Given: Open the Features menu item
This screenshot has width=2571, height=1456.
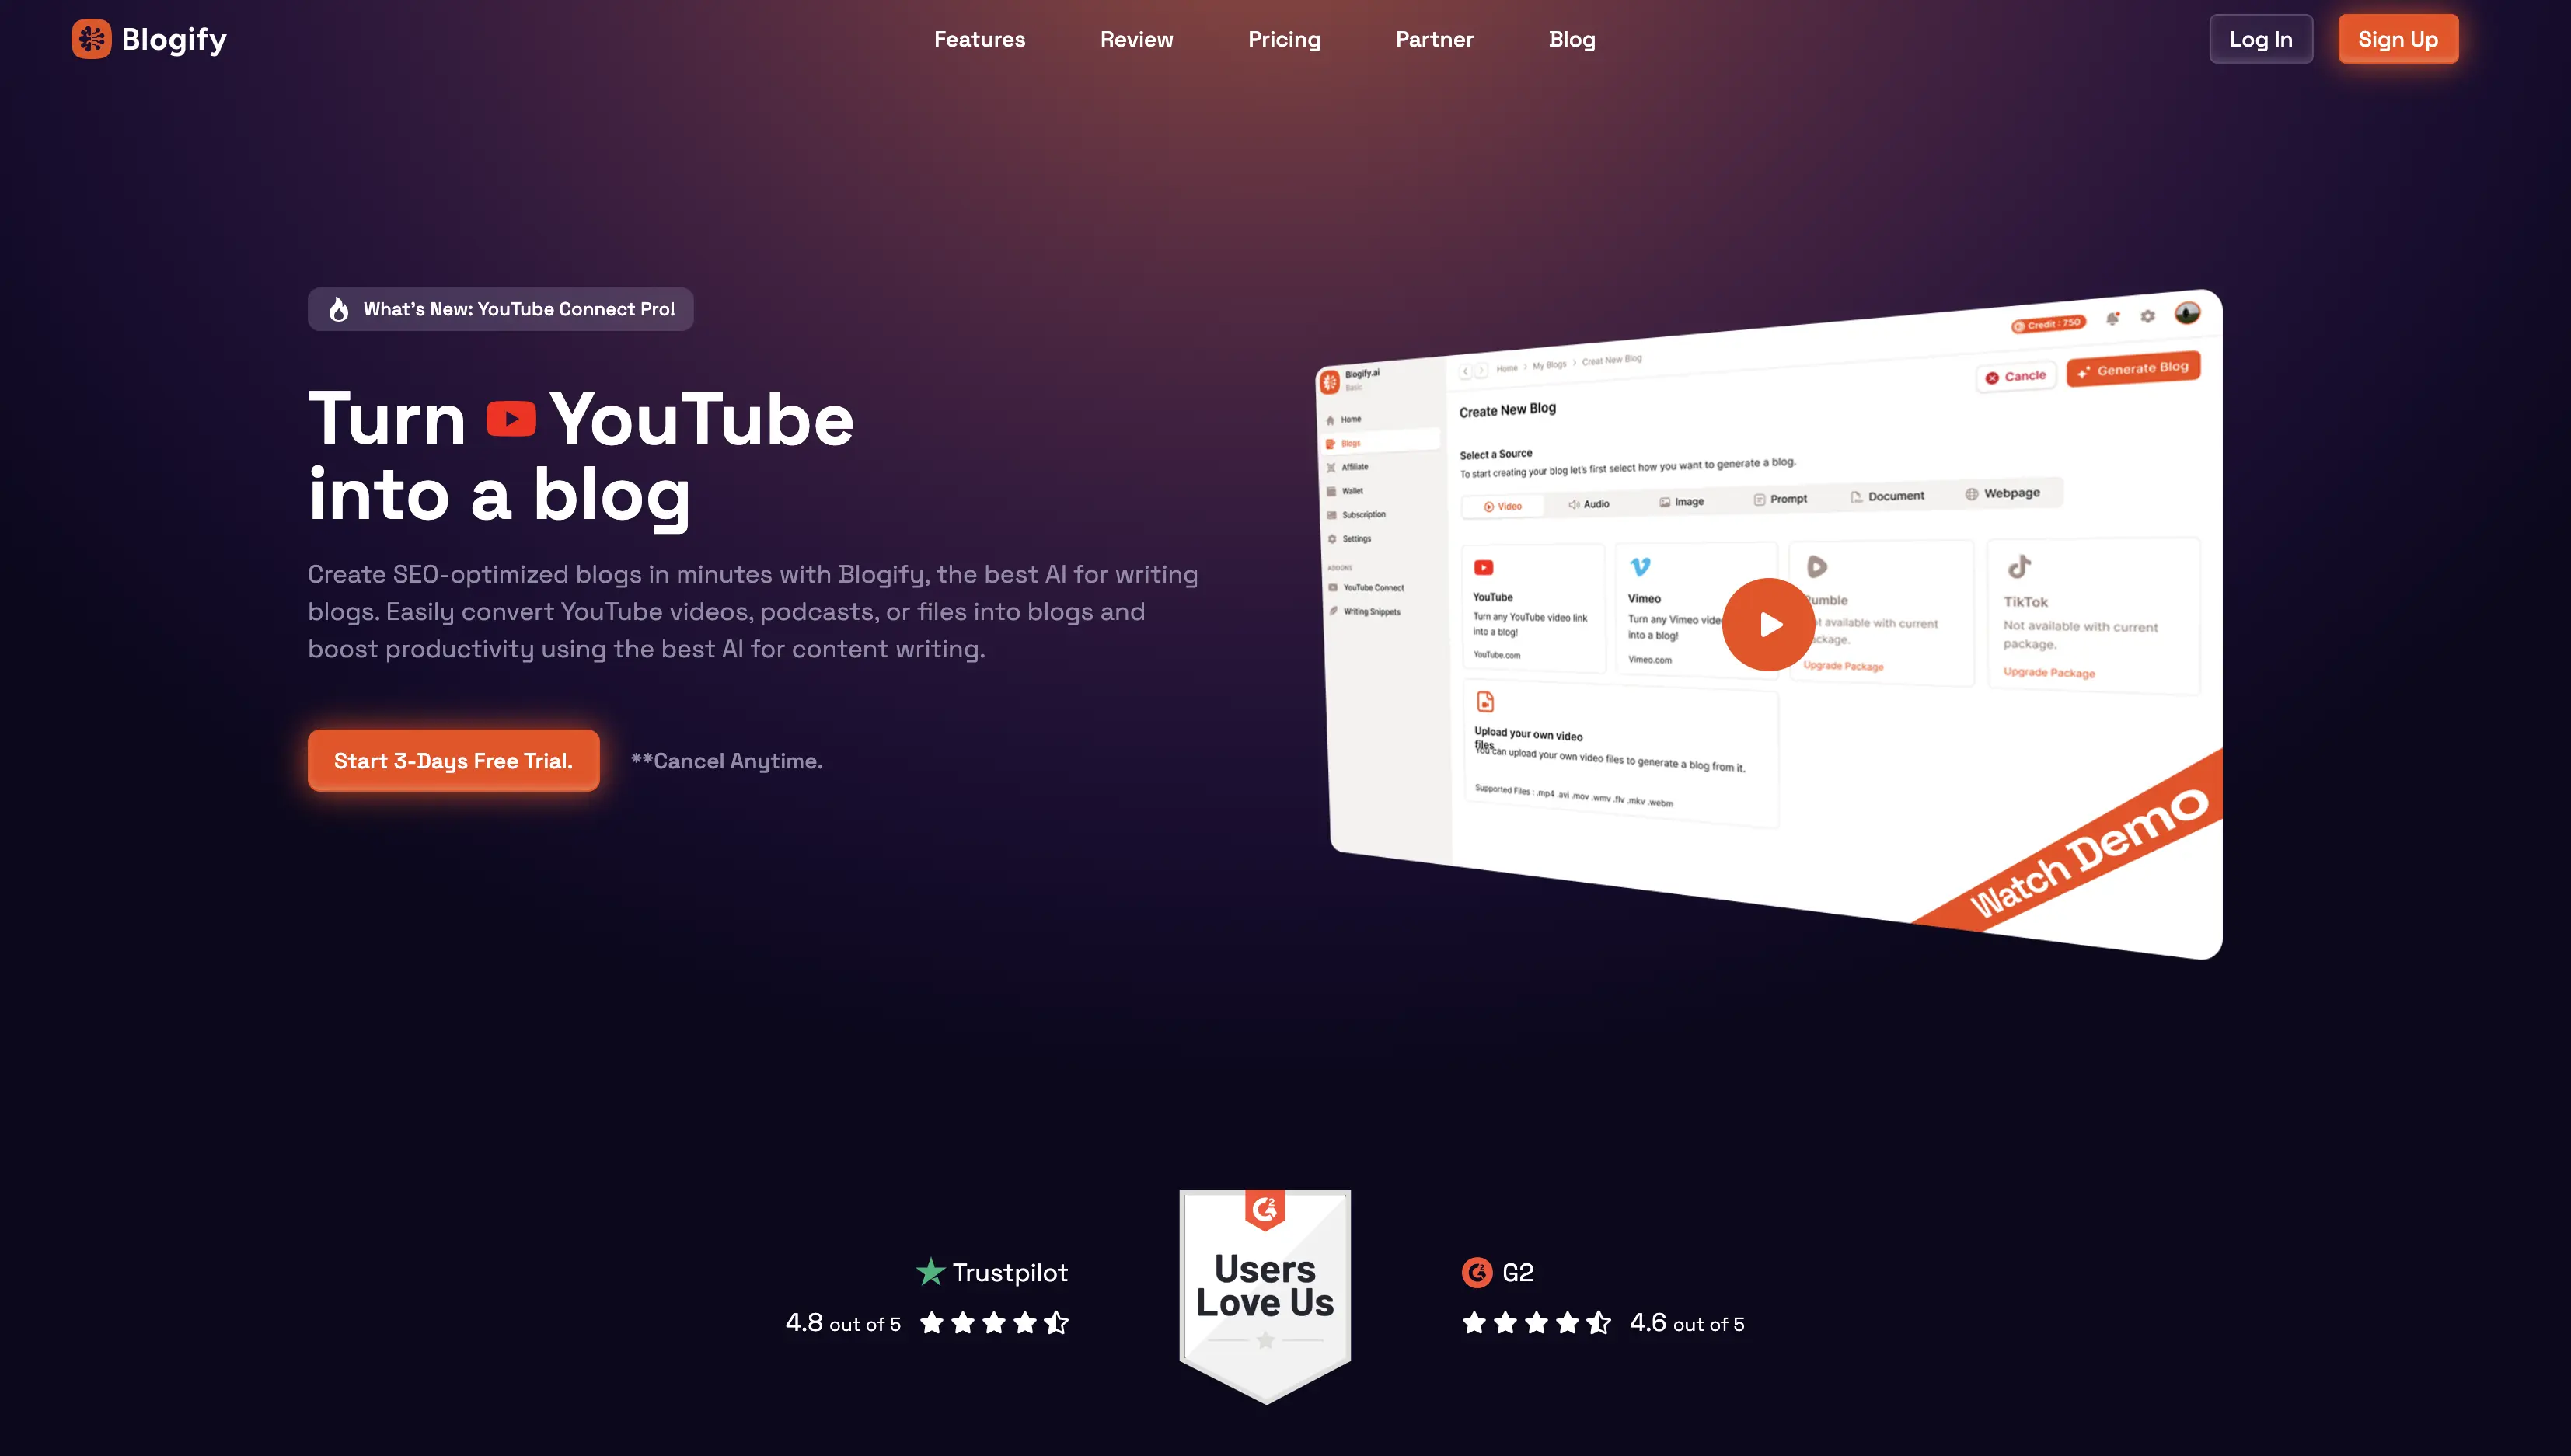Looking at the screenshot, I should coord(980,39).
